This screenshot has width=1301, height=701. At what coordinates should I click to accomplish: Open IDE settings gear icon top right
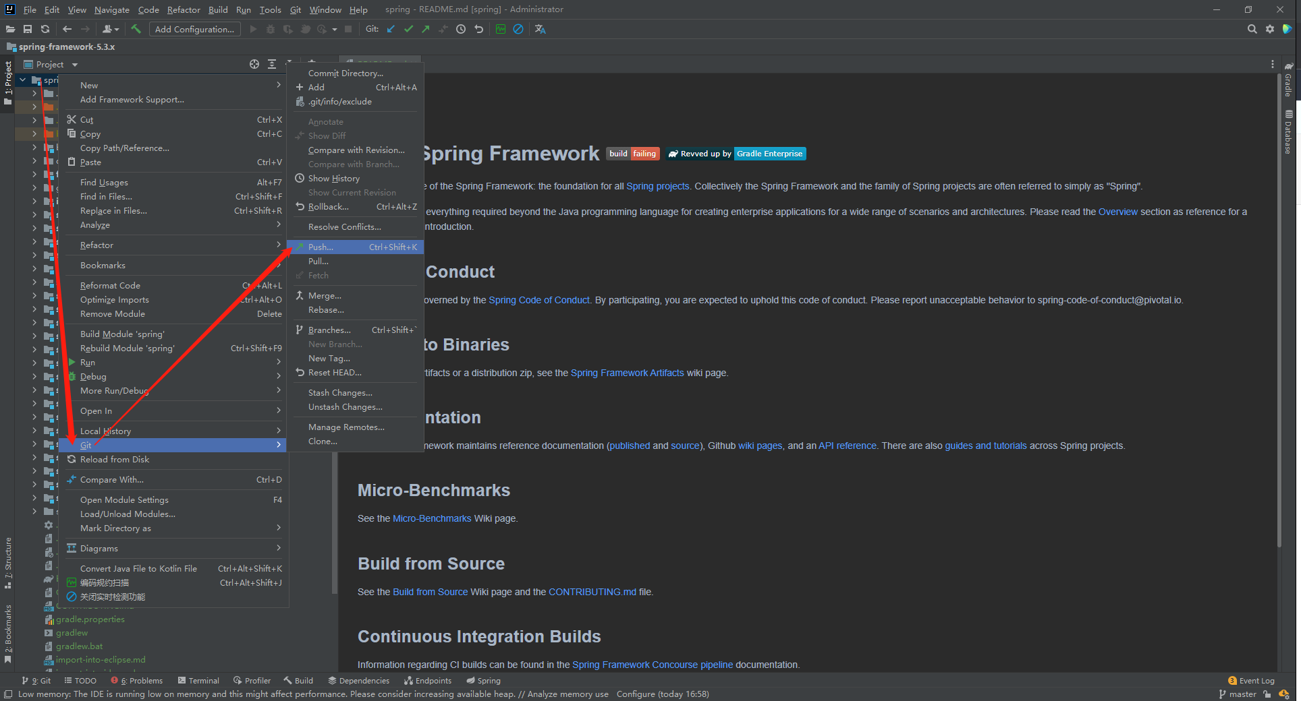[1270, 29]
